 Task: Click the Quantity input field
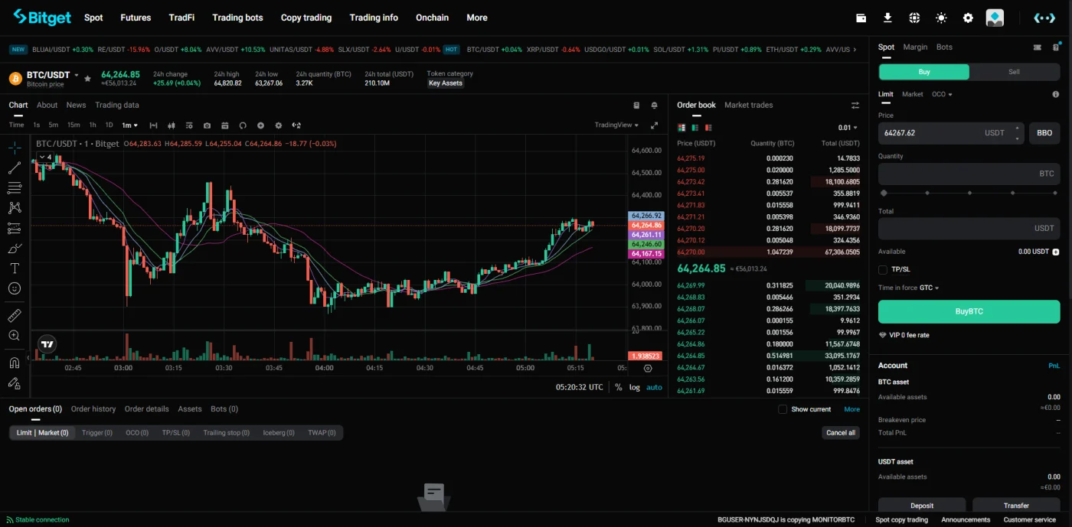(969, 174)
